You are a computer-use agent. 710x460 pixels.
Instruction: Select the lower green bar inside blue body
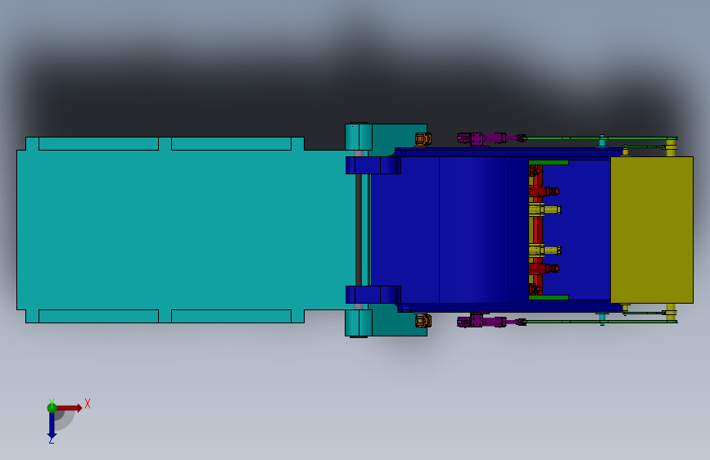tap(549, 297)
